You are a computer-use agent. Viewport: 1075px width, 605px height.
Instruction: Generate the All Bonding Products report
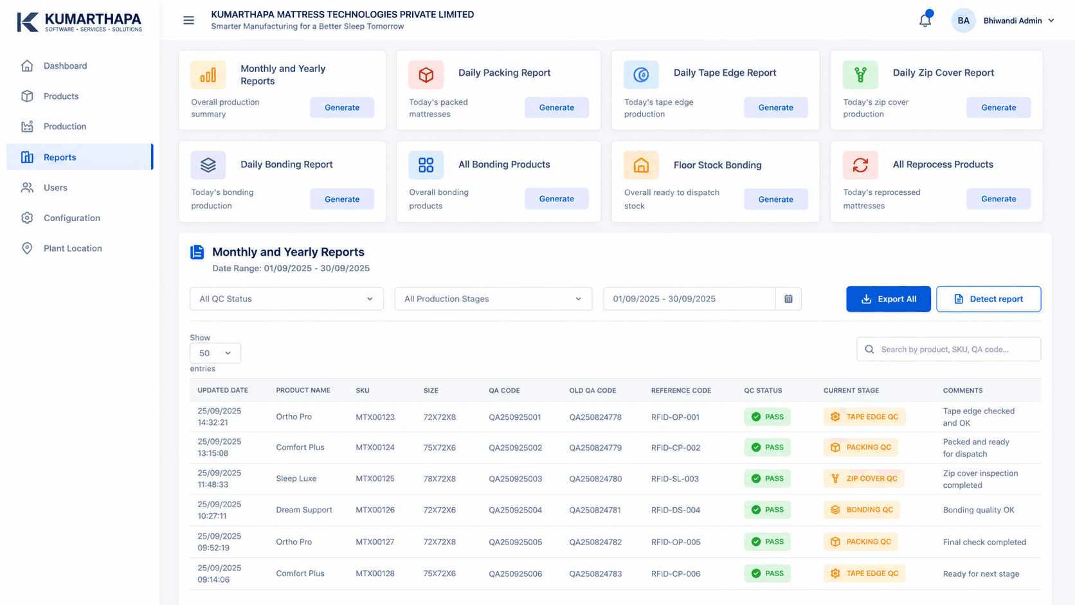click(x=557, y=199)
